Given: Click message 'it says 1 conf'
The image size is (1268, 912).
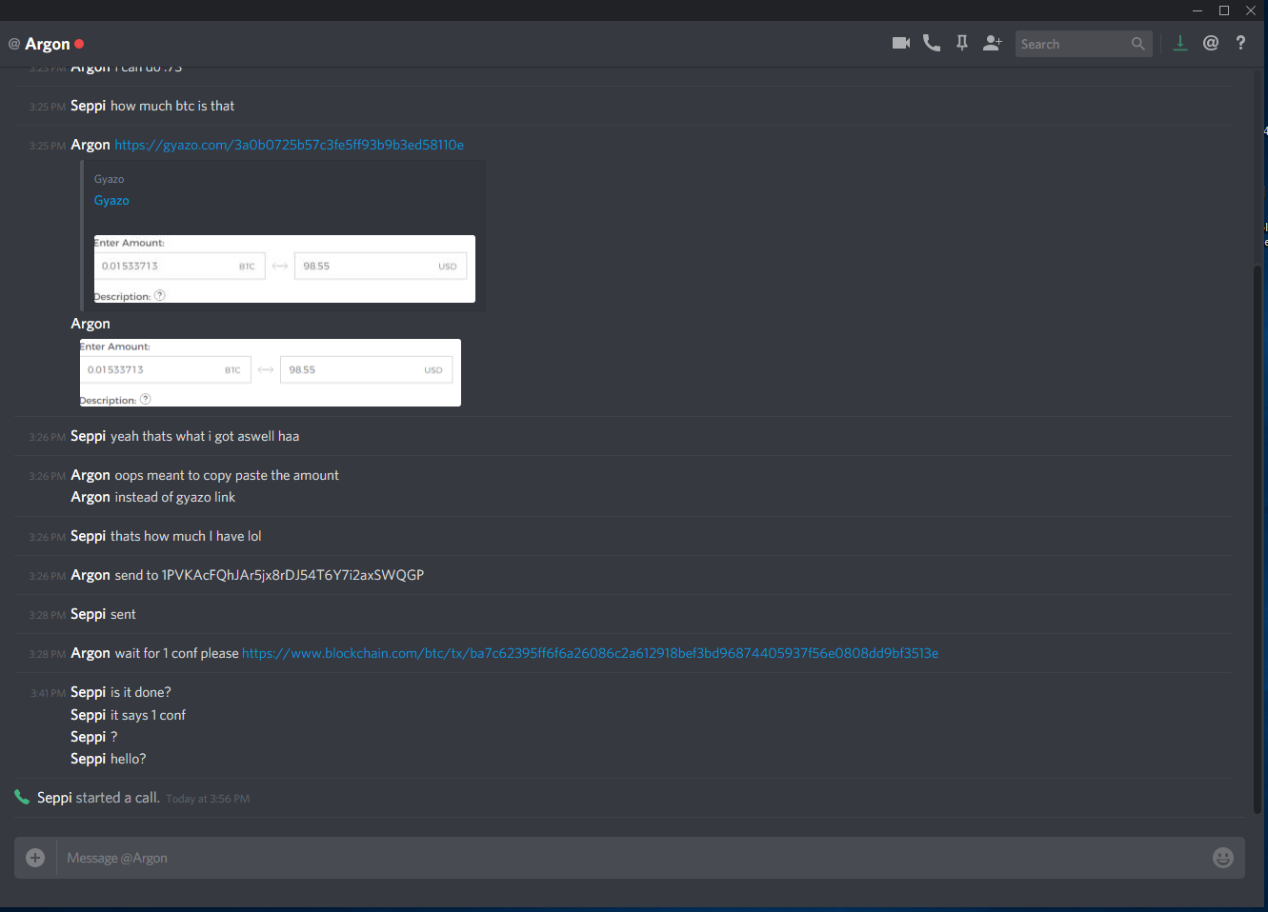Looking at the screenshot, I should (148, 715).
